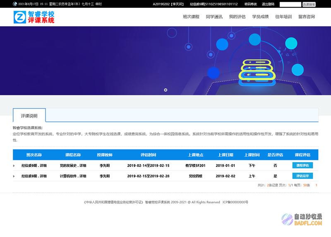Click the 密码修改 link
Viewport: 331px width, 237px height.
pos(251,4)
